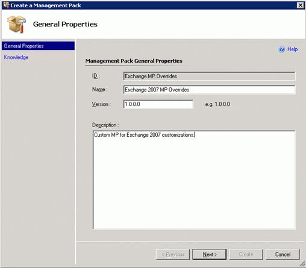
Task: Click into the ID field
Action: (x=209, y=76)
